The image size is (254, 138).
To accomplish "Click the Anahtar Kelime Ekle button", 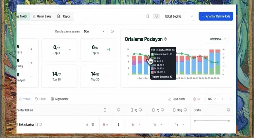I will 216,16.
